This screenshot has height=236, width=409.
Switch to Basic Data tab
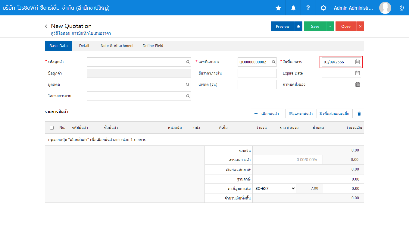pyautogui.click(x=58, y=46)
